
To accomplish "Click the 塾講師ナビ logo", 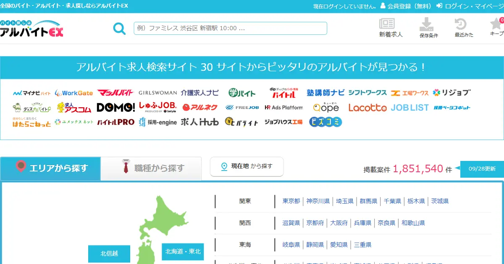I will 325,93.
